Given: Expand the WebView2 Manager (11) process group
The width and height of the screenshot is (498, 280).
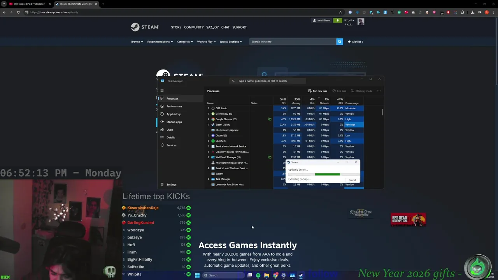Looking at the screenshot, I should point(209,157).
